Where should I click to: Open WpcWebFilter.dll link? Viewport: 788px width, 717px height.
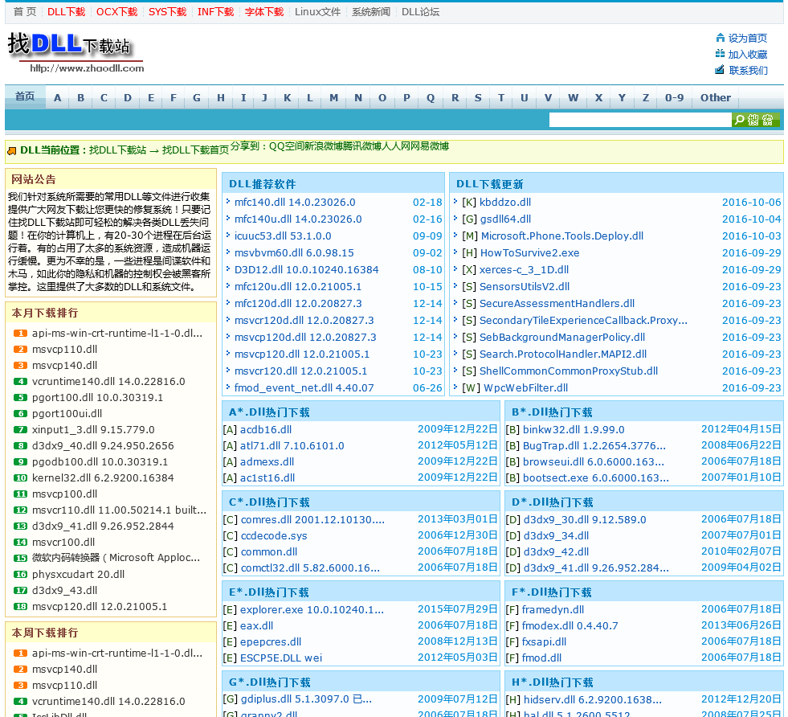point(525,387)
